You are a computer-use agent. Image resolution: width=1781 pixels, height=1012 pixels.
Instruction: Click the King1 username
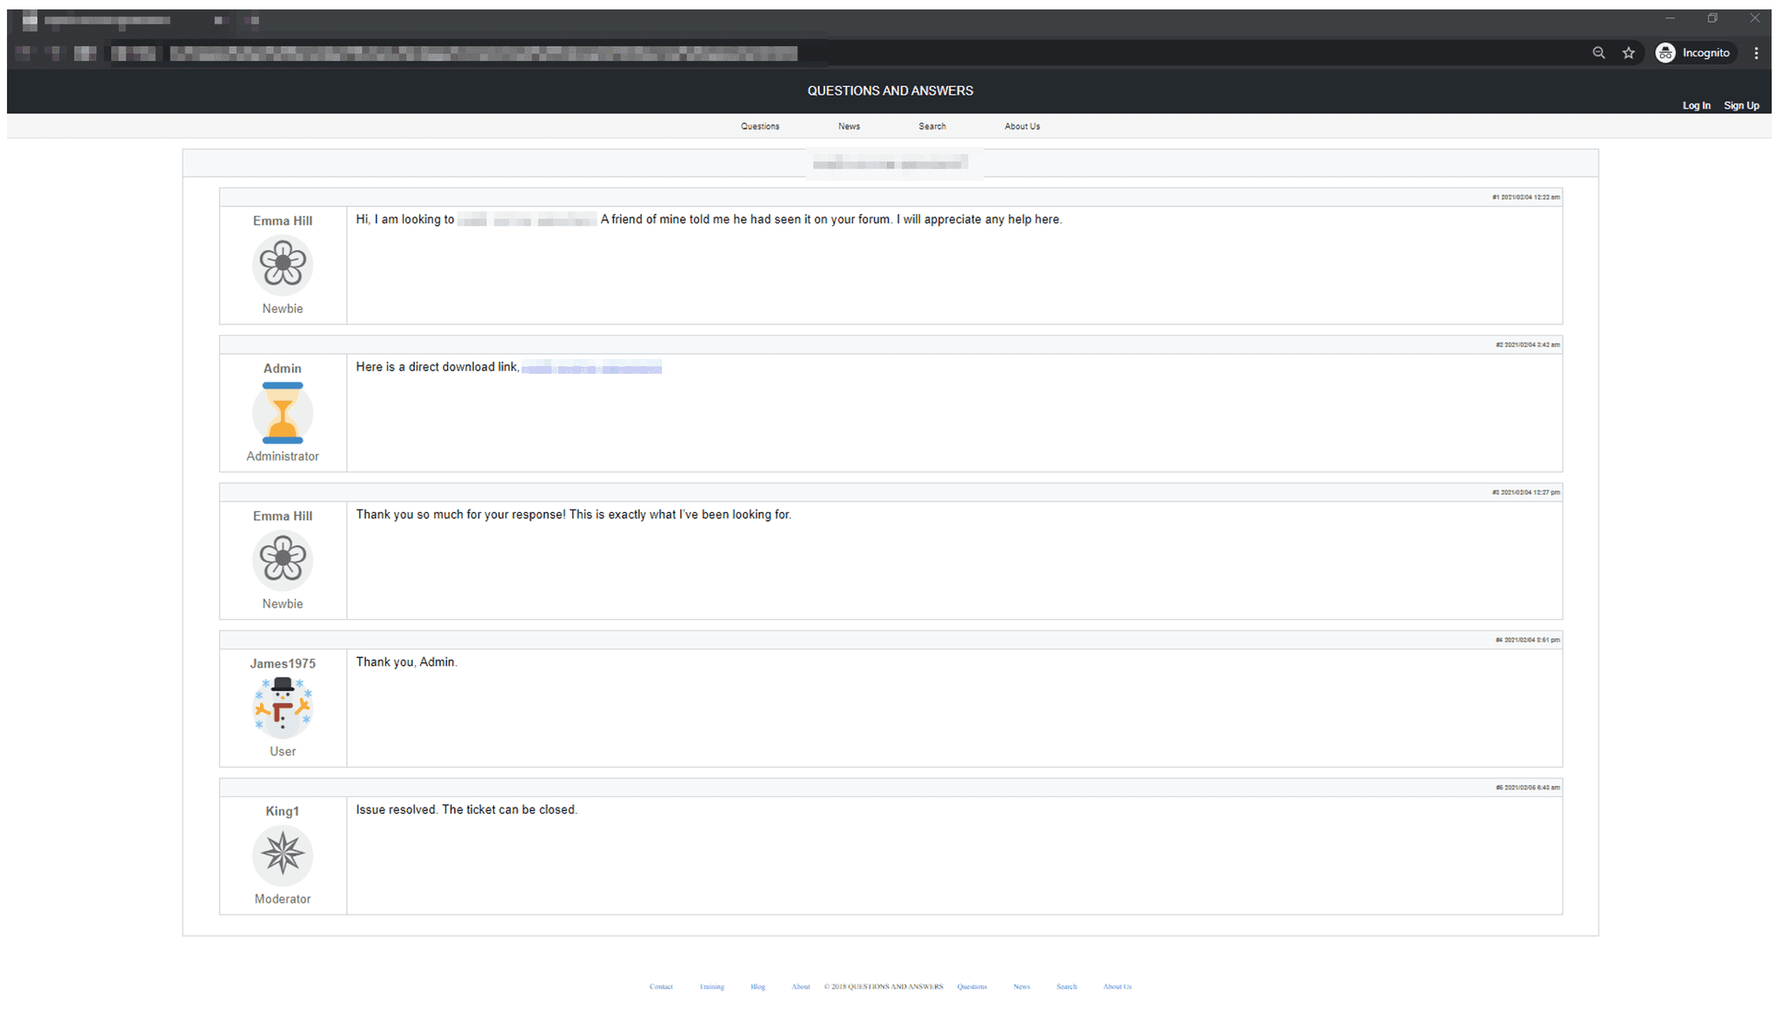283,811
